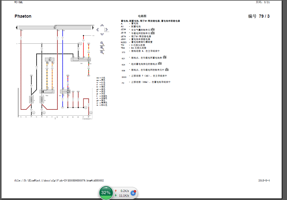Pan the diagram down with the down arrow
This screenshot has width=287, height=200.
102,34
